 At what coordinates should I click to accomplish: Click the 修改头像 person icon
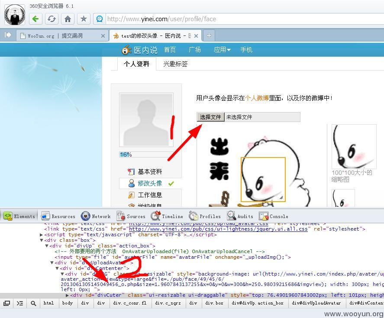coord(132,183)
